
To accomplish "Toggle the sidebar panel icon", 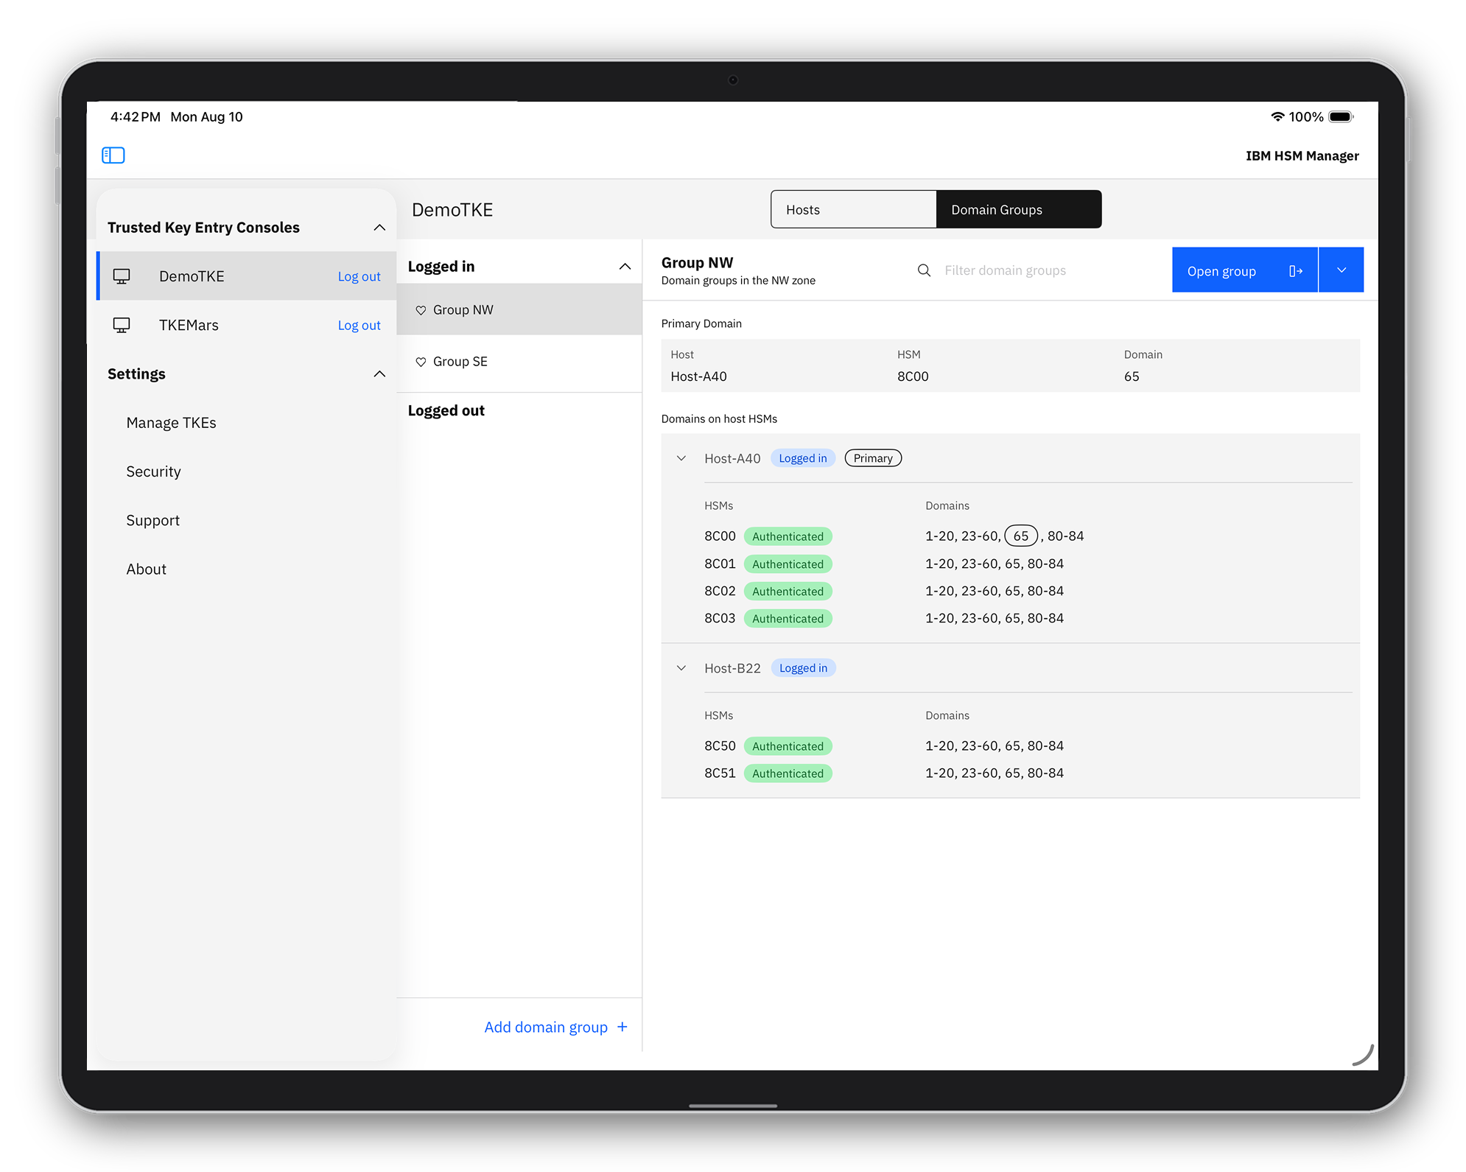I will [113, 155].
